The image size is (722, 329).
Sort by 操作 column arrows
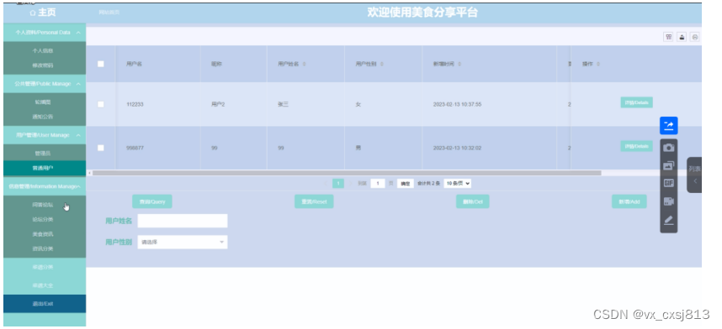click(x=598, y=64)
